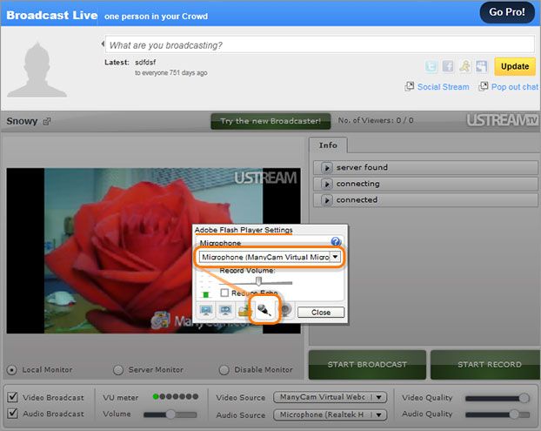The height and width of the screenshot is (431, 541).
Task: Click the AIM running man icon
Action: coord(465,66)
